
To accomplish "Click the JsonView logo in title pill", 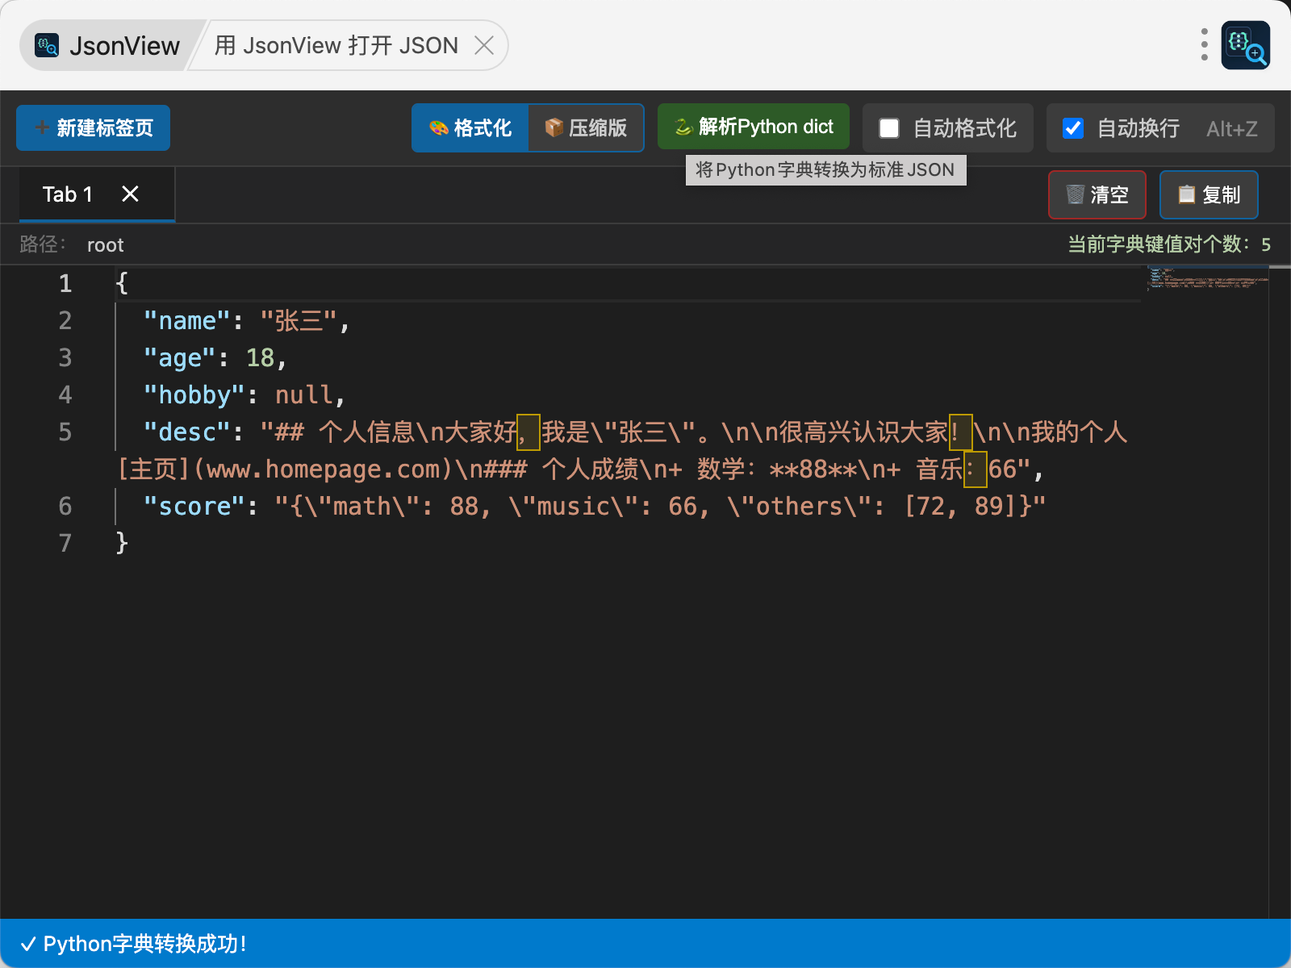I will (x=47, y=46).
